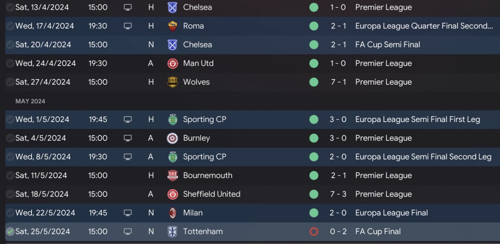Click the green win indicator for Milan

click(314, 213)
